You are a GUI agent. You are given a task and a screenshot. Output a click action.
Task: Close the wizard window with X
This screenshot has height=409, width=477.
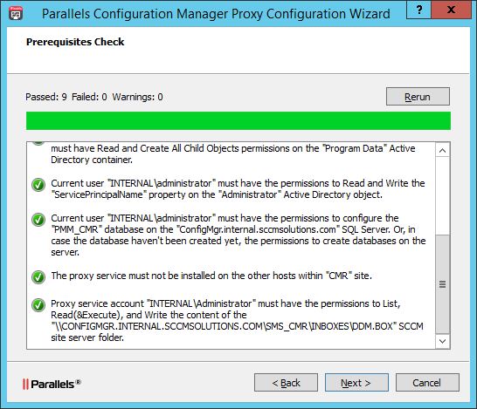pos(451,10)
